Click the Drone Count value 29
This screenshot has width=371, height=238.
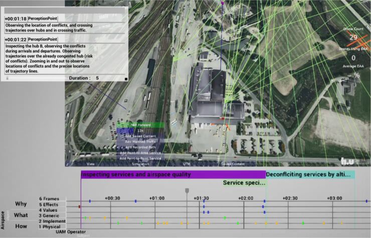coord(353,38)
